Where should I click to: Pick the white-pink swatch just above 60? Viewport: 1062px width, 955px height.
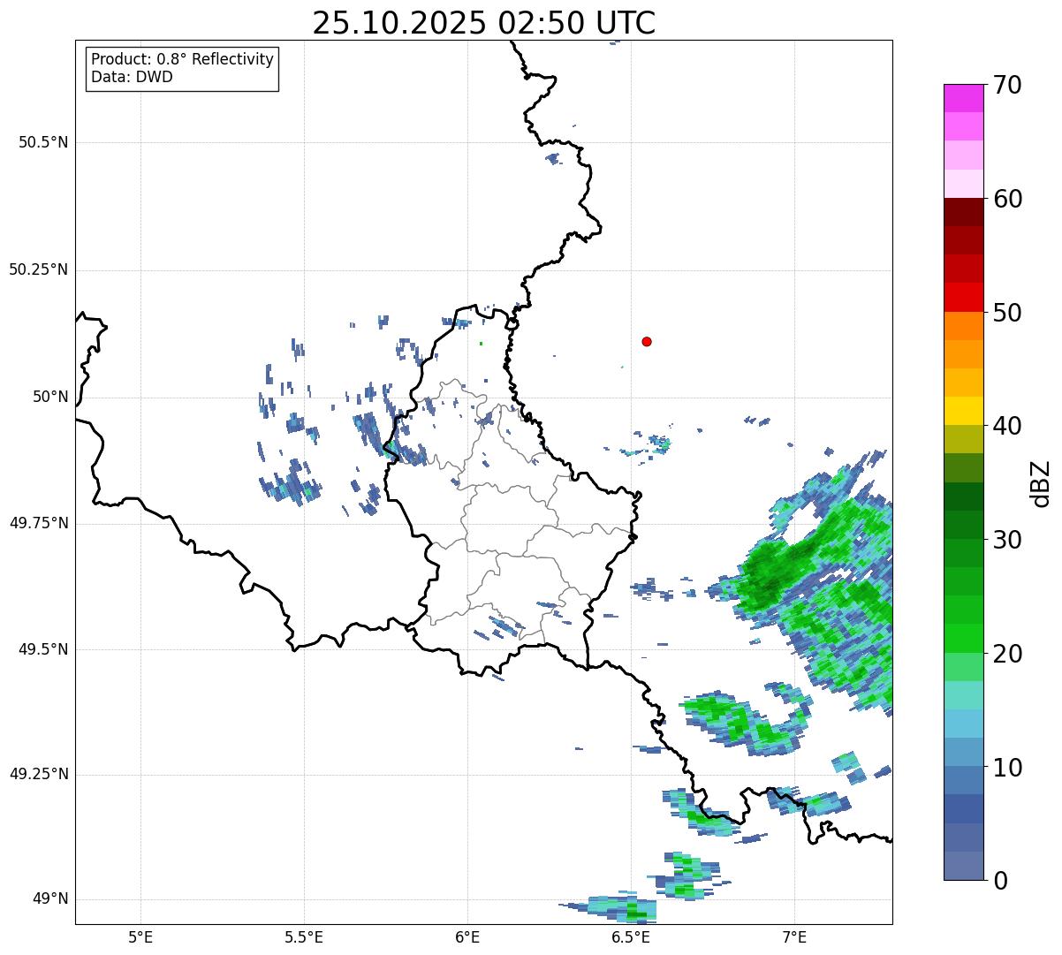click(x=963, y=184)
